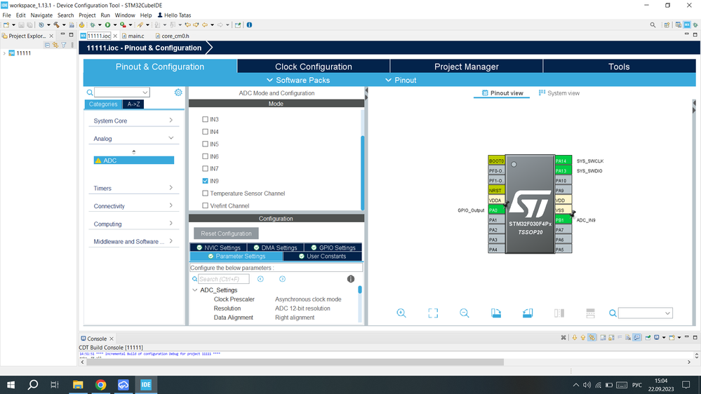
Task: Enable the IN6 channel checkbox
Action: coord(205,156)
